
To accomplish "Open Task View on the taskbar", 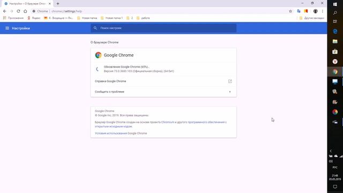I will pyautogui.click(x=335, y=21).
